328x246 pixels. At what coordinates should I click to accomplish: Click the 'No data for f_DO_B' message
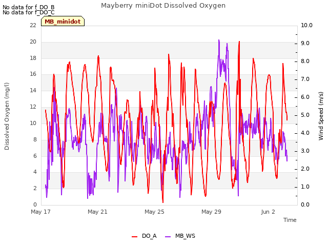[x=29, y=7]
